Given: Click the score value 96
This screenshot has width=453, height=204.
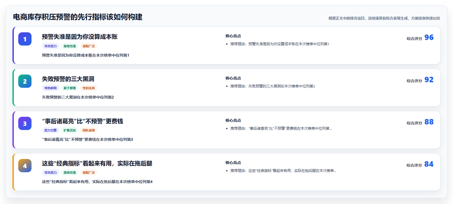Looking at the screenshot, I should coord(429,37).
